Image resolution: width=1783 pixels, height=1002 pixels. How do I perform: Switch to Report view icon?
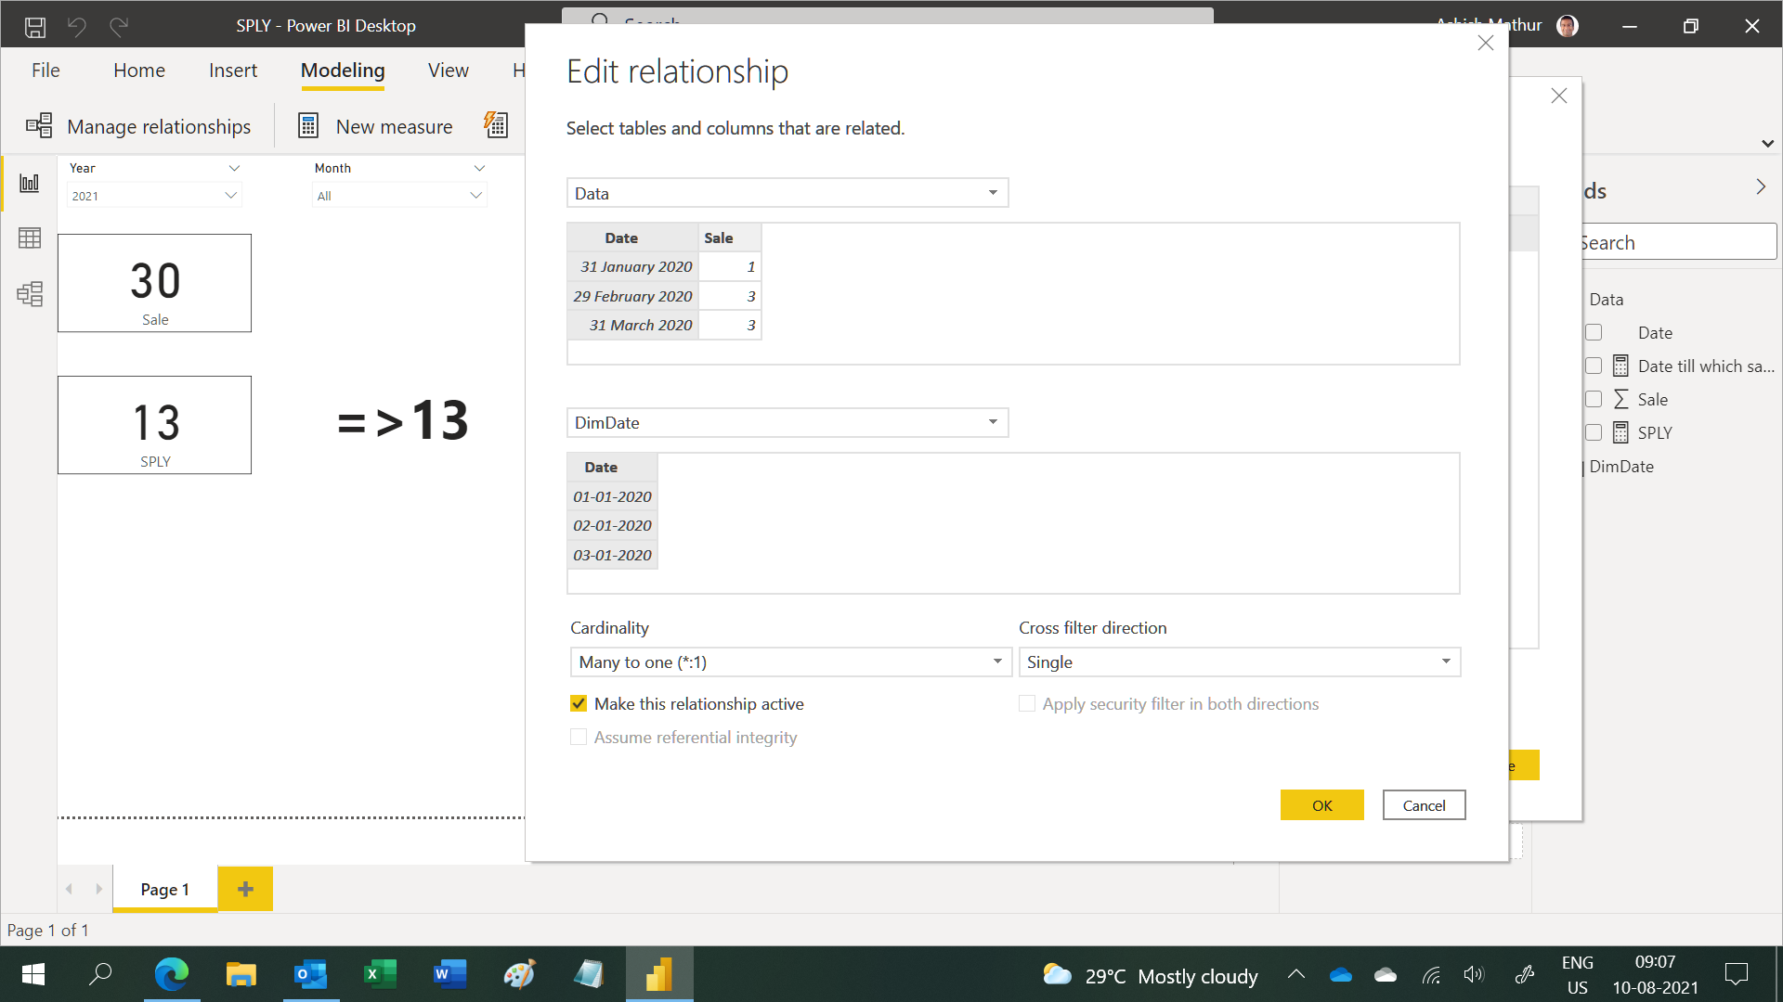[30, 183]
